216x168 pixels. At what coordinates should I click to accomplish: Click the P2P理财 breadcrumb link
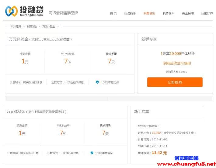(16, 26)
